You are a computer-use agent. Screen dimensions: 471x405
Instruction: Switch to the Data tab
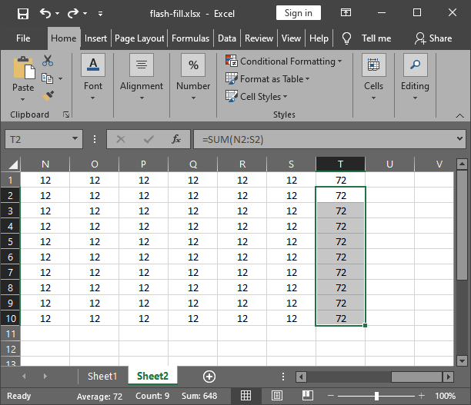[227, 38]
